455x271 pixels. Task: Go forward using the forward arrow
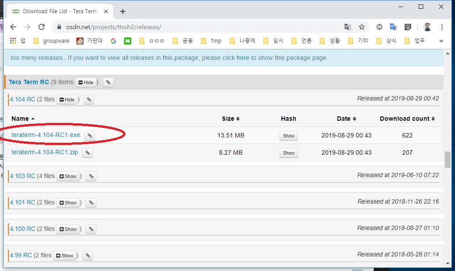click(x=27, y=27)
